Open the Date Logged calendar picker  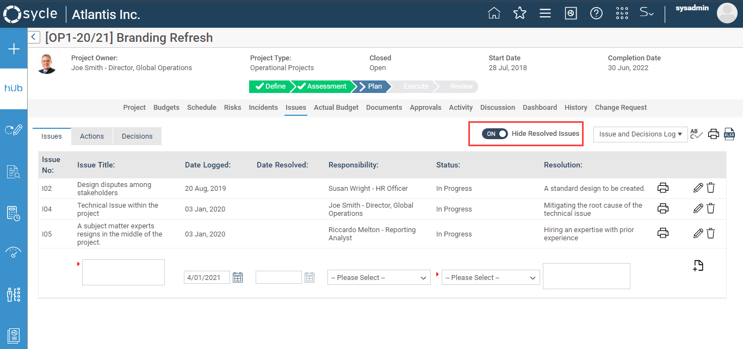pos(238,277)
